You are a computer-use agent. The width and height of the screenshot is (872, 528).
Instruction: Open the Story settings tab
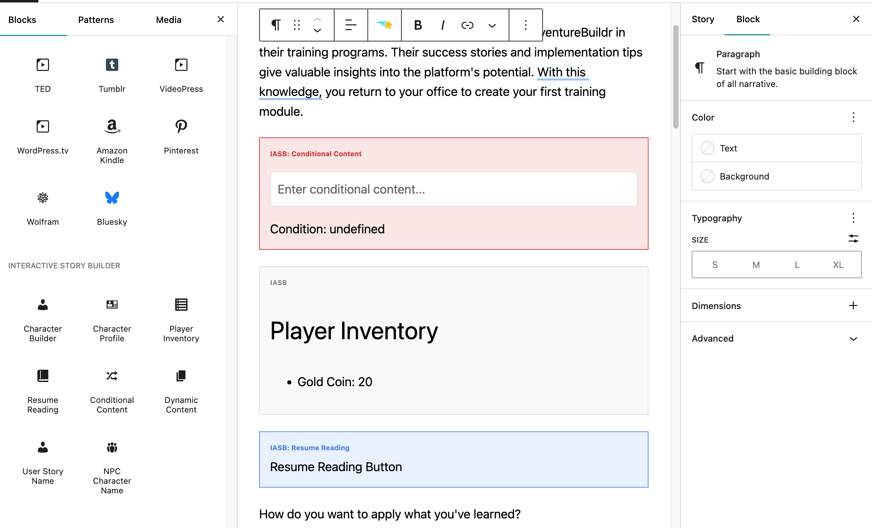pyautogui.click(x=702, y=19)
